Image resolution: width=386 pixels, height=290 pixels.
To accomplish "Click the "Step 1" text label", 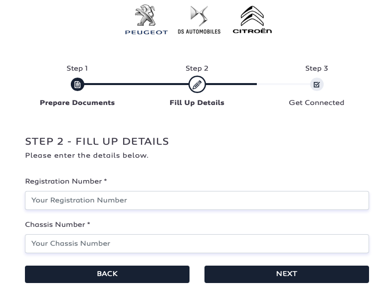I will coord(77,69).
